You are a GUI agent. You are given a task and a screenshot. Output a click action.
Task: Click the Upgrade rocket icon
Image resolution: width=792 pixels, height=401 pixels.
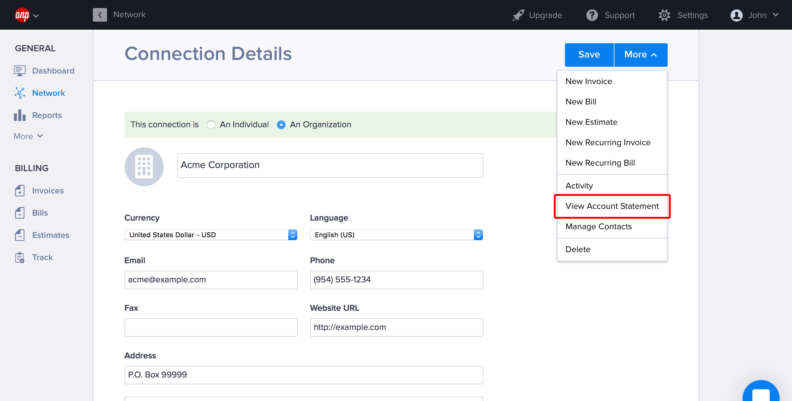(x=518, y=15)
